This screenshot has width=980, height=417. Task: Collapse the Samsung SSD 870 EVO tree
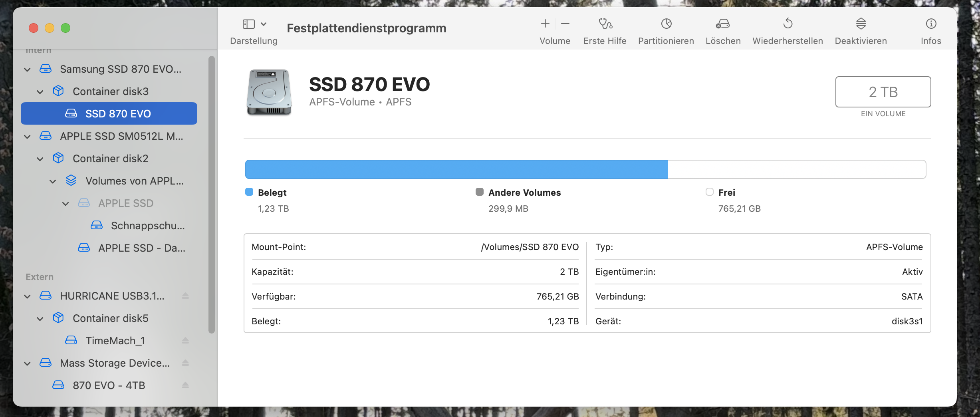pyautogui.click(x=27, y=69)
